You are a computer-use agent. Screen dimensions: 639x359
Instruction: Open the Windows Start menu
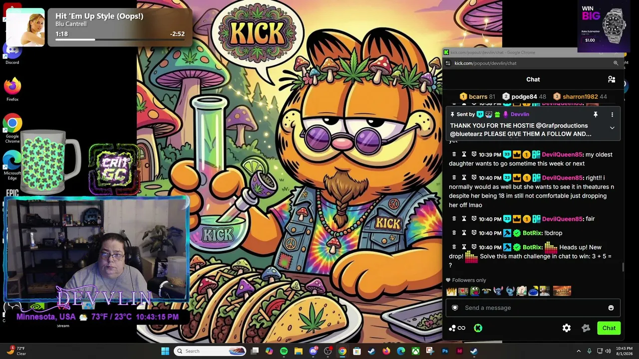[165, 351]
